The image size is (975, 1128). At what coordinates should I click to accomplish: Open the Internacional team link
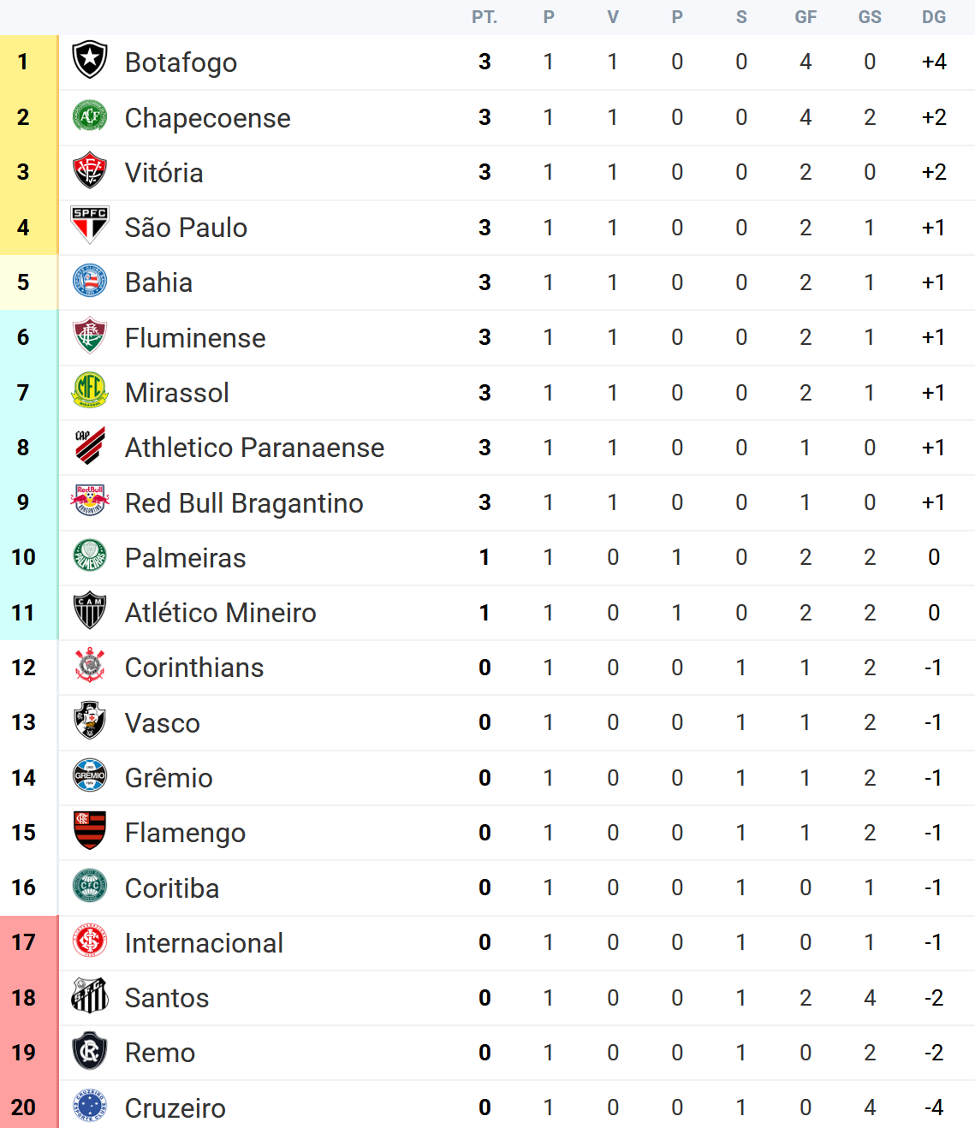click(x=204, y=943)
